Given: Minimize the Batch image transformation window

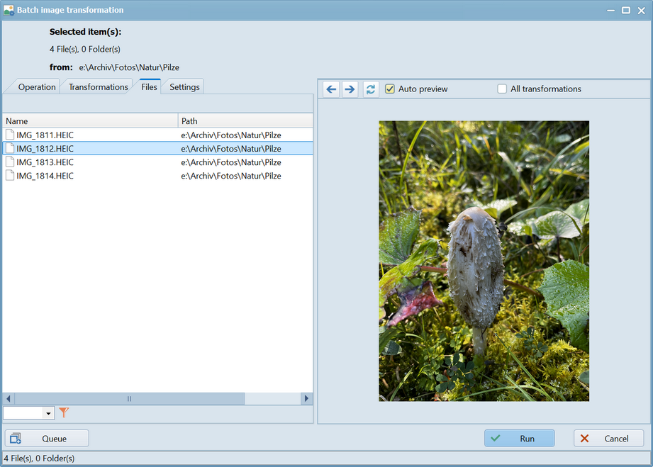Looking at the screenshot, I should coord(610,11).
